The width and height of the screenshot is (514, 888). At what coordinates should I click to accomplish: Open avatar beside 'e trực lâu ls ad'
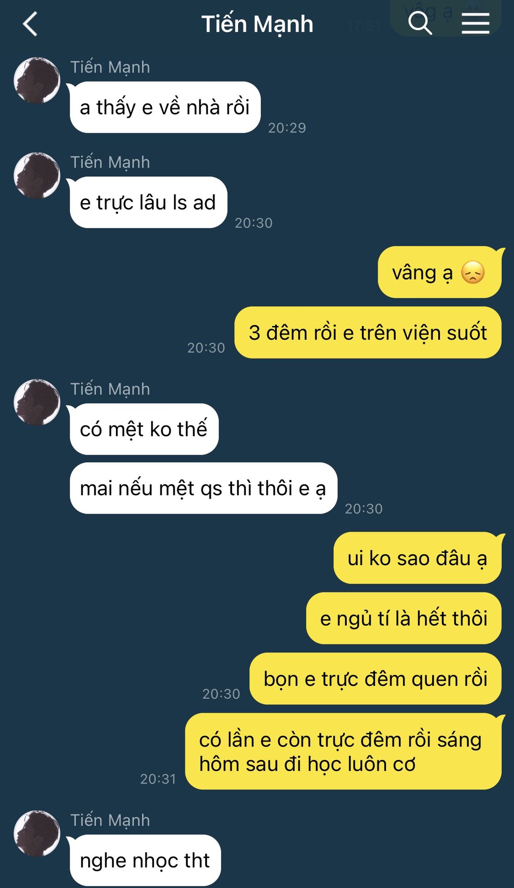tap(37, 175)
